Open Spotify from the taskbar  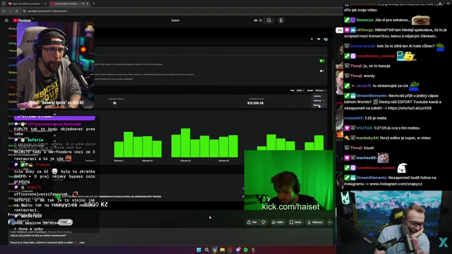pos(246,250)
